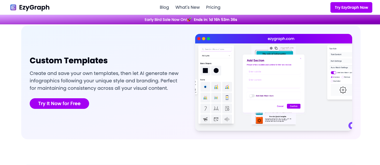Screen dimensions: 380x165
Task: Select the Line Icon radio option
Action: pyautogui.click(x=332, y=77)
